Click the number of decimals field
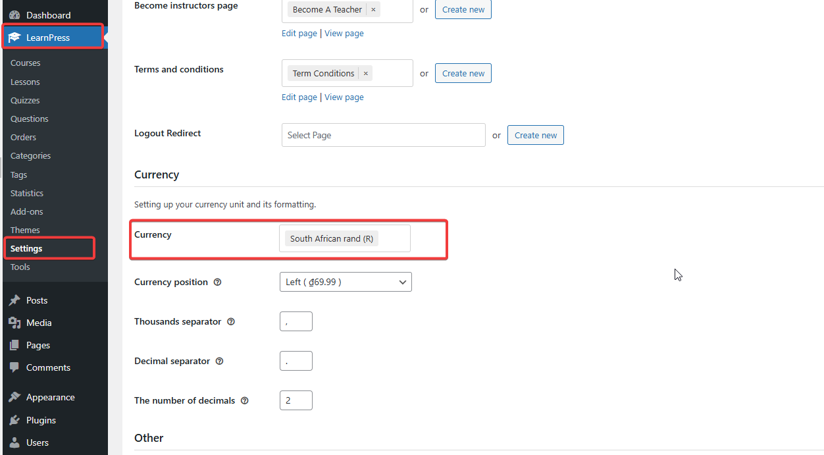Screen dimensions: 824x455 pos(296,400)
